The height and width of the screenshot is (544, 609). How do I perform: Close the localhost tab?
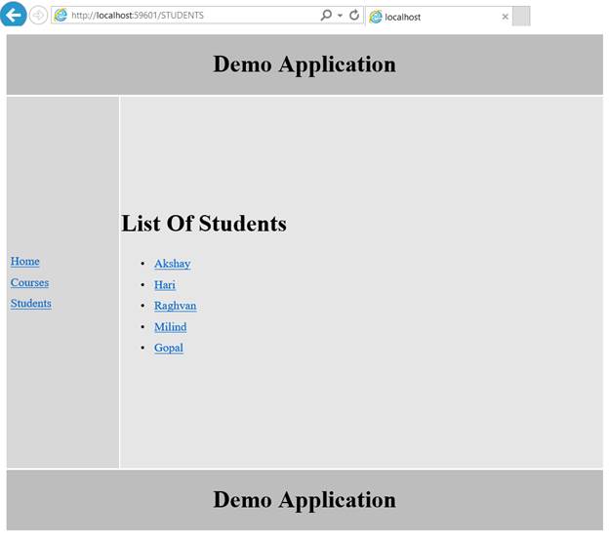(505, 17)
